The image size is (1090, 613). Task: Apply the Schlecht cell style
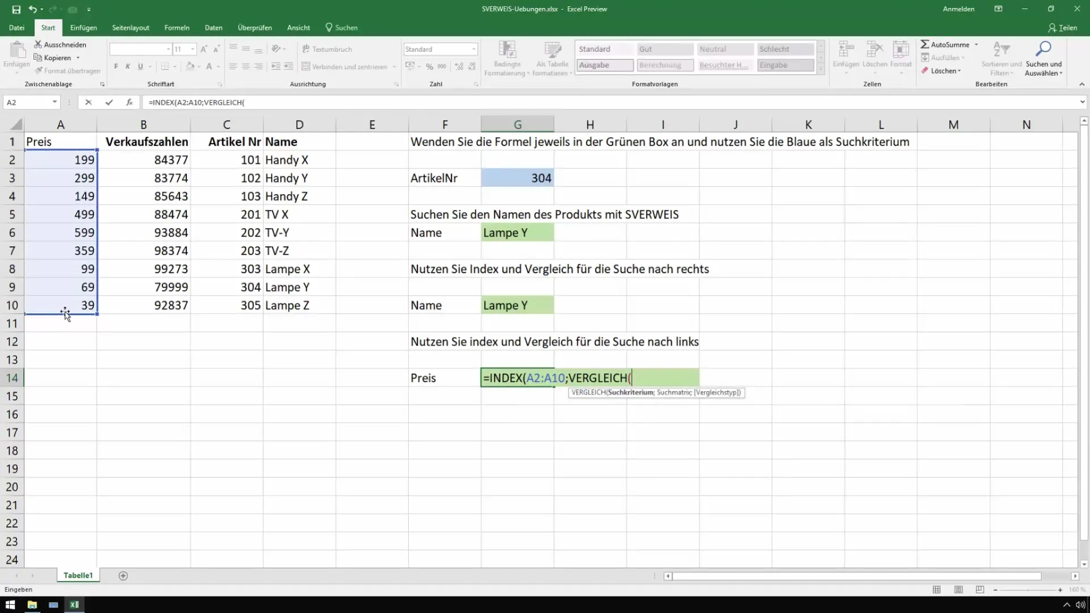[785, 49]
